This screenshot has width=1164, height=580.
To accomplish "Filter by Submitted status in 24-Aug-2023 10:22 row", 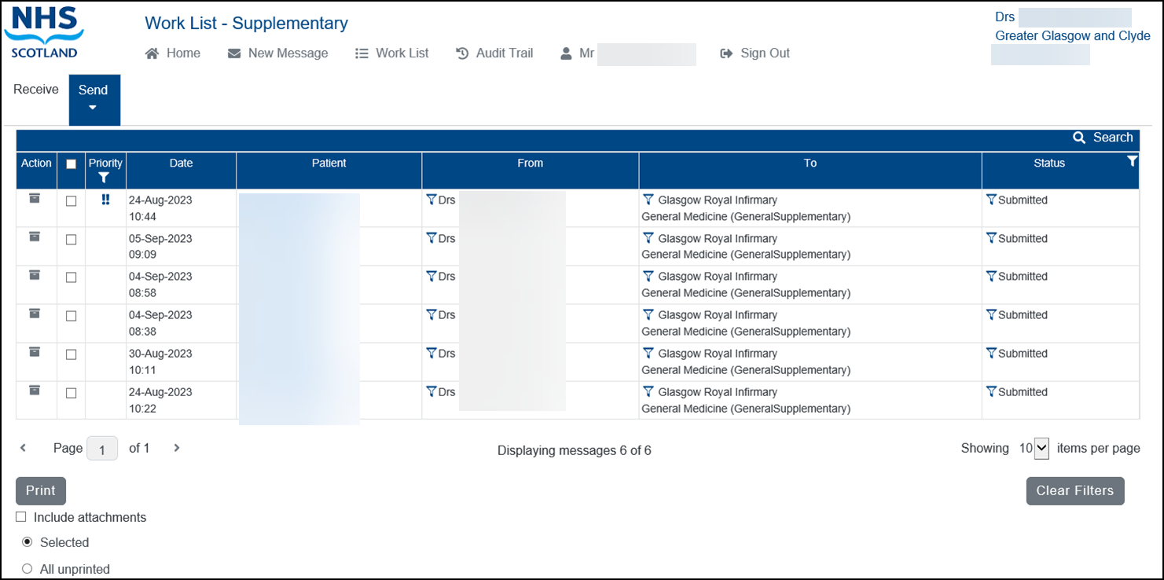I will pyautogui.click(x=991, y=392).
